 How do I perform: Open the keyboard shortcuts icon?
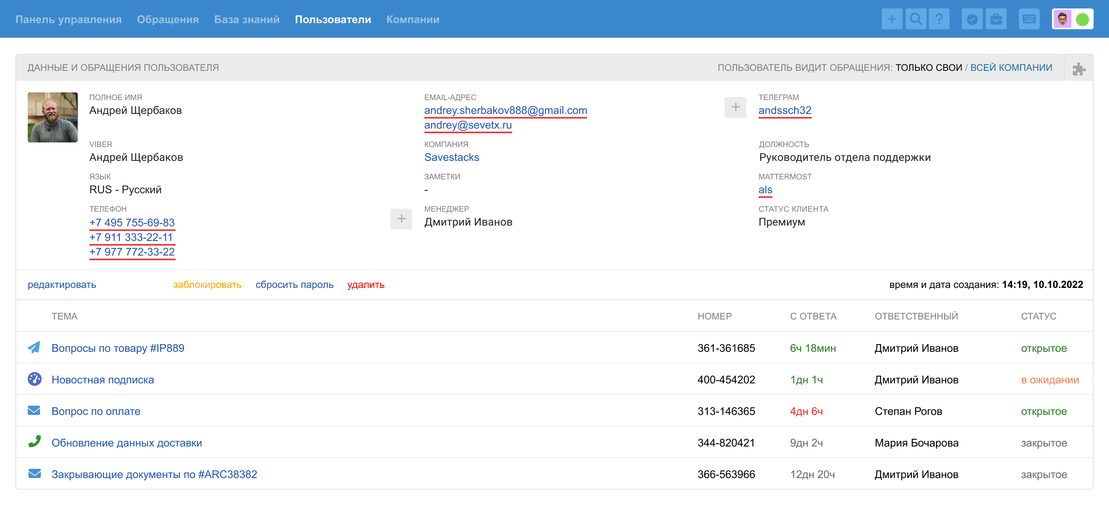(x=1029, y=19)
